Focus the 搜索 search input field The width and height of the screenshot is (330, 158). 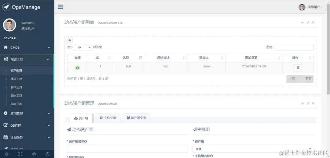point(294,47)
